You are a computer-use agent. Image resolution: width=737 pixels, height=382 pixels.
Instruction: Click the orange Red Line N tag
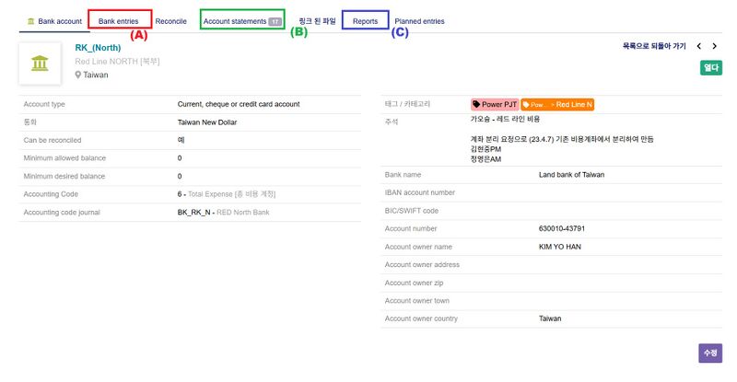557,104
